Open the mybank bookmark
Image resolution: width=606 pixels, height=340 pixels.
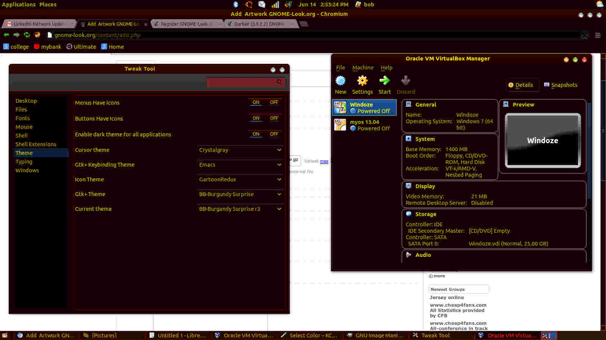coord(47,47)
